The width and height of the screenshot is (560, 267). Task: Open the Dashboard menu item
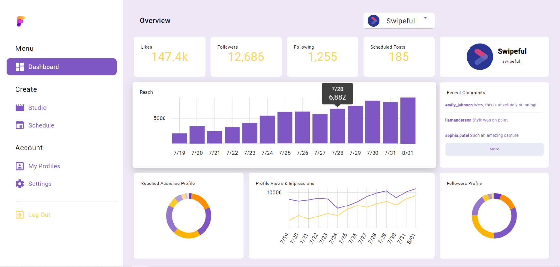[x=62, y=67]
